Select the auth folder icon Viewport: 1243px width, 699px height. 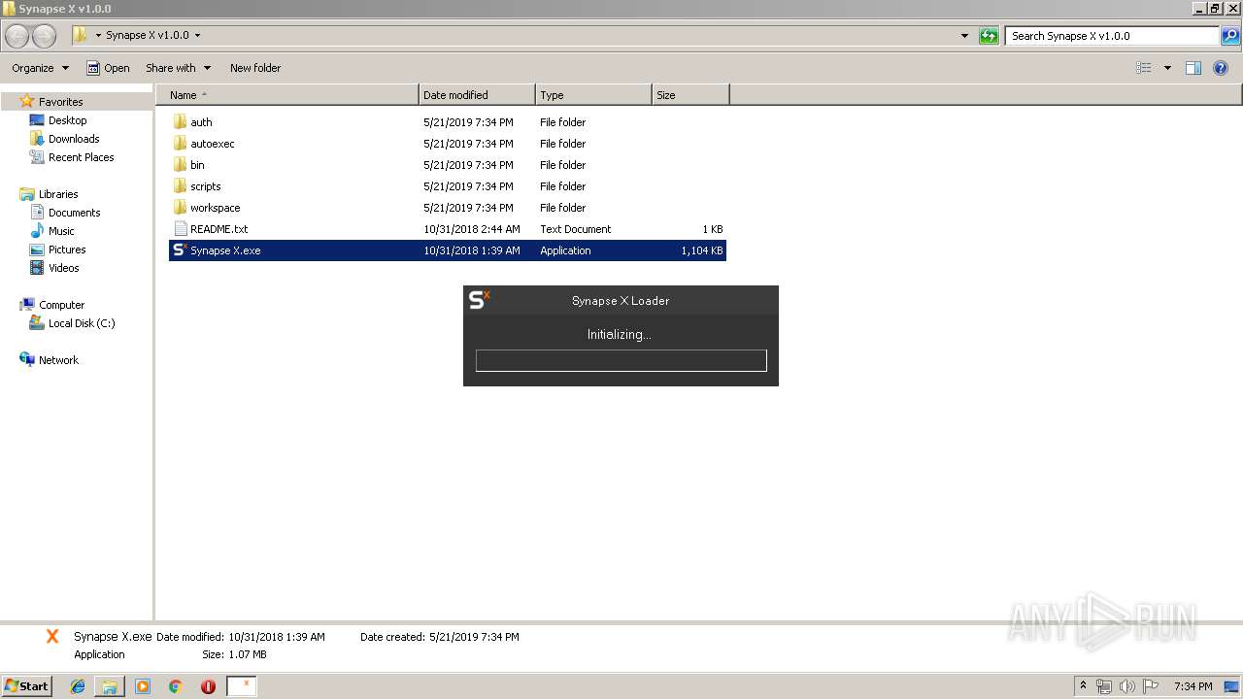(x=180, y=122)
